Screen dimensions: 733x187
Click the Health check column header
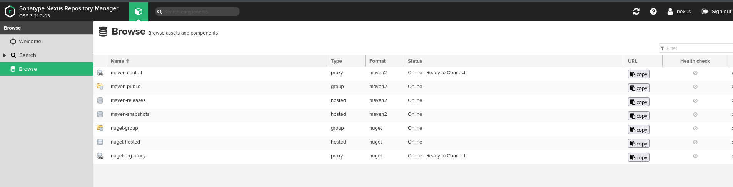695,61
